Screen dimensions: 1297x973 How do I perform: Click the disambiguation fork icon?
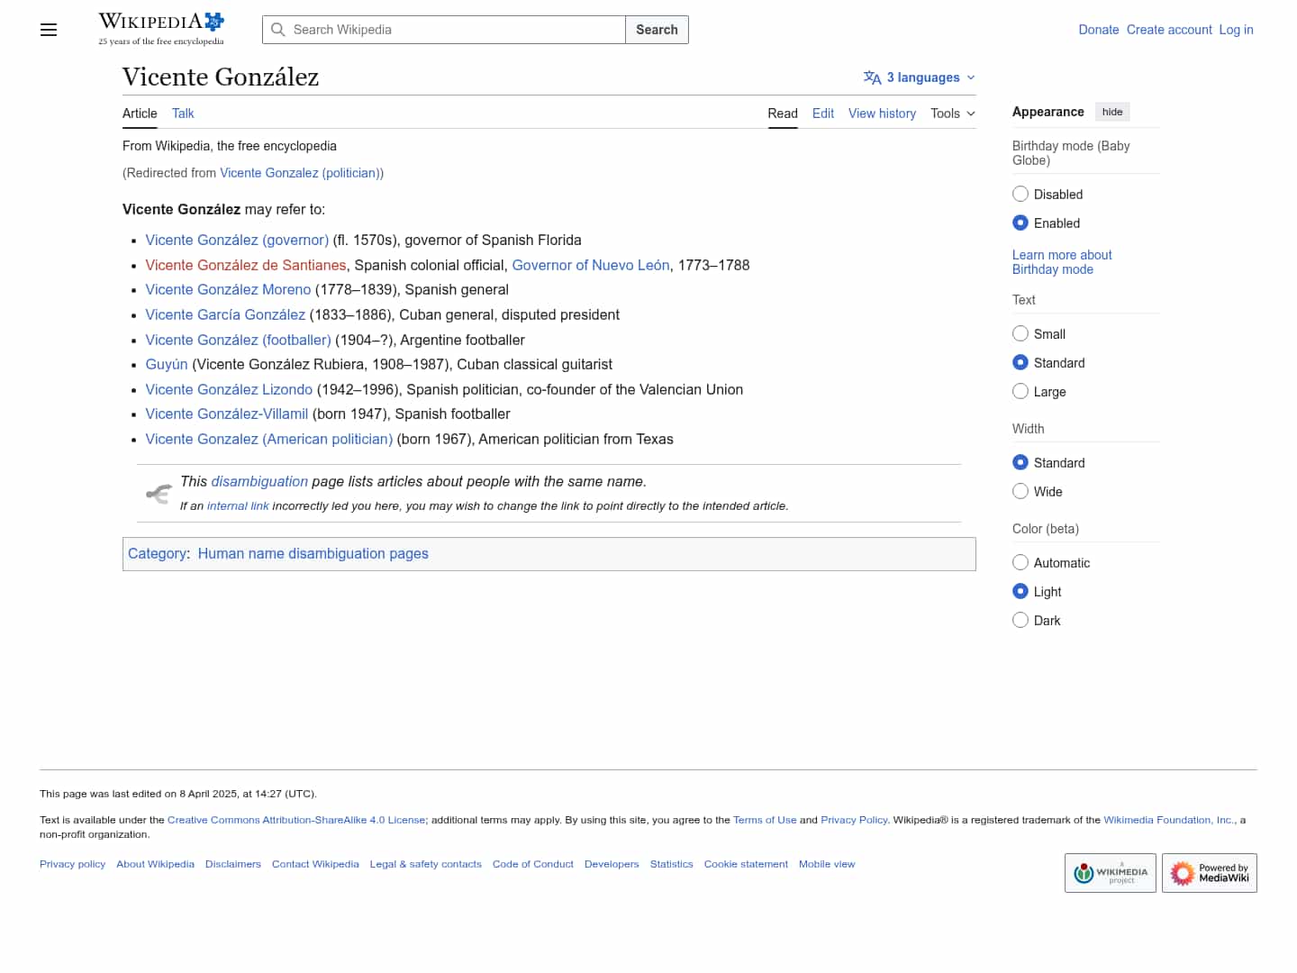pos(159,494)
